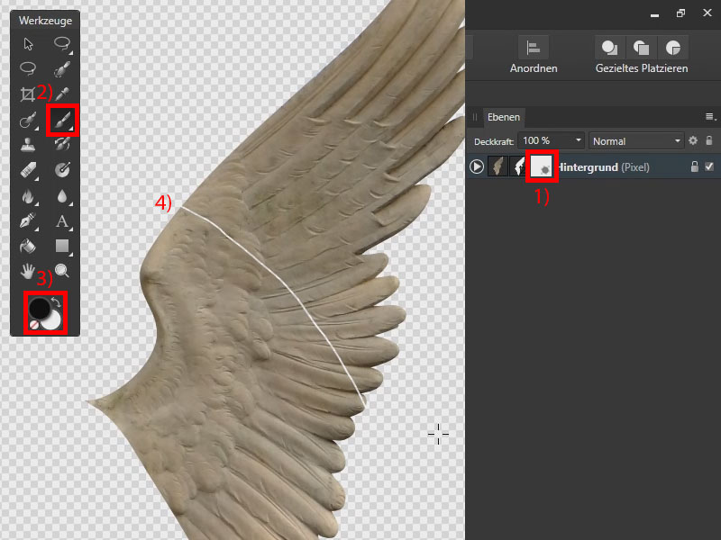This screenshot has width=721, height=540.
Task: Activate the Selection Brush tool
Action: click(62, 69)
